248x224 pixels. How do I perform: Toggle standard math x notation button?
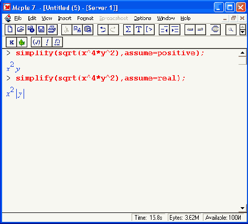11,42
